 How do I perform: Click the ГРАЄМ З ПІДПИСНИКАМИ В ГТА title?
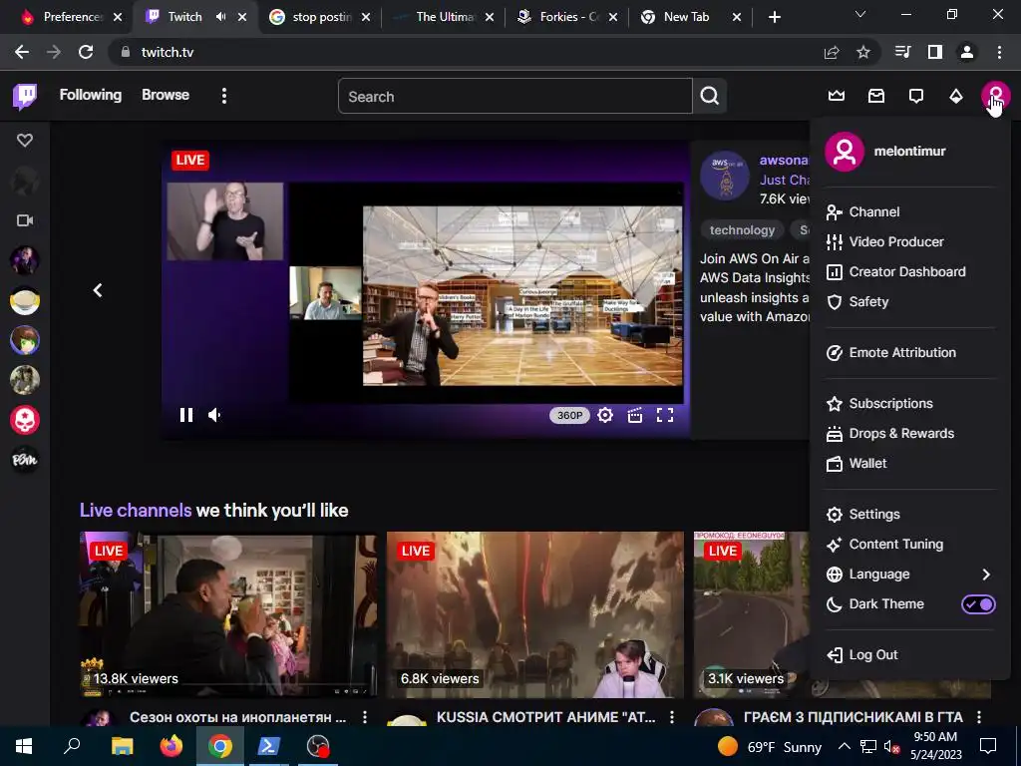click(853, 717)
